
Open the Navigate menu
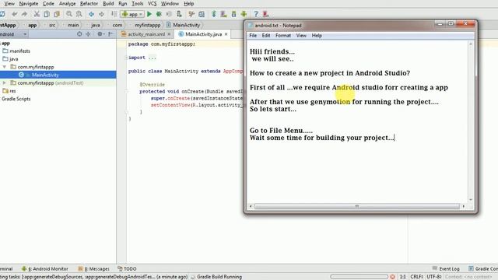pyautogui.click(x=29, y=4)
